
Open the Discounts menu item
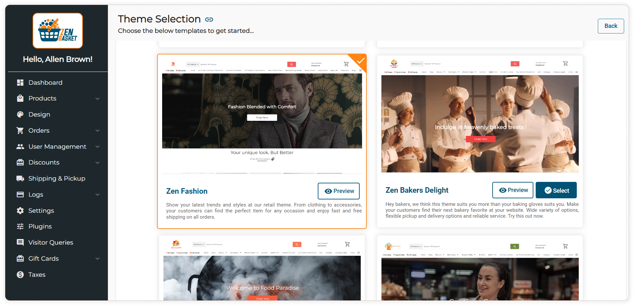pyautogui.click(x=44, y=163)
